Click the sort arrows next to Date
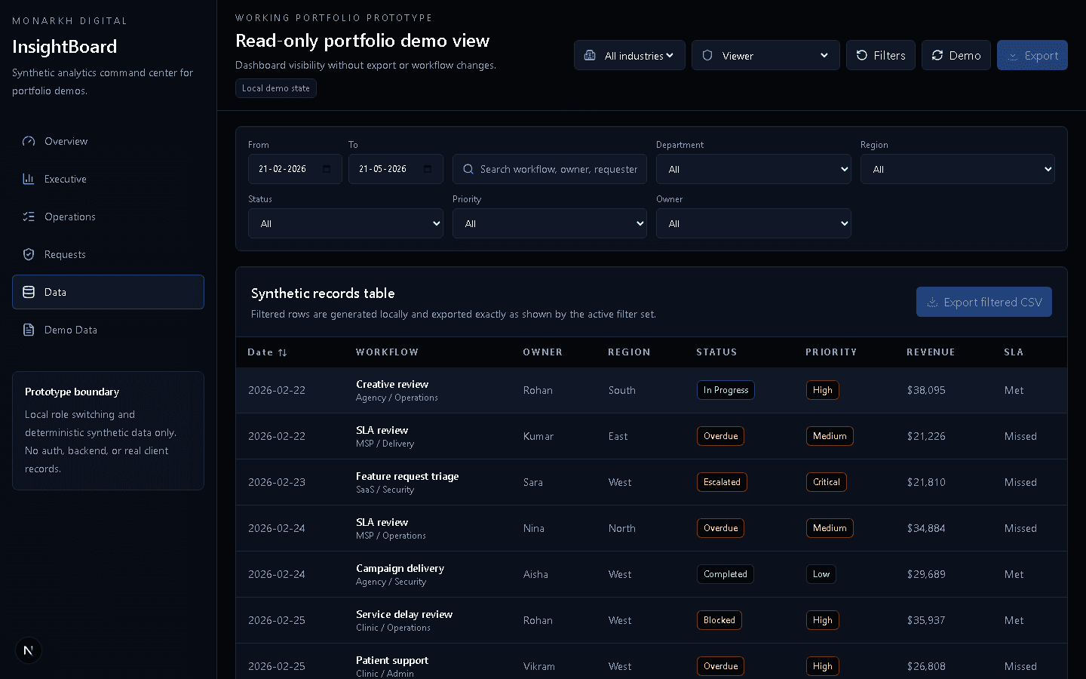Screen dimensions: 1086x679 coord(283,352)
